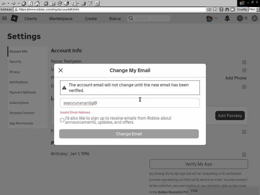Click the Print toolbar icon
Image resolution: width=260 pixels, height=195 pixels.
[x=83, y=3]
